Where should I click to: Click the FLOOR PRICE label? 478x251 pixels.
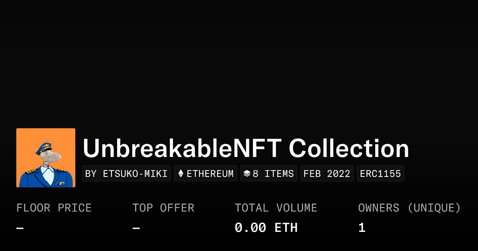point(54,208)
